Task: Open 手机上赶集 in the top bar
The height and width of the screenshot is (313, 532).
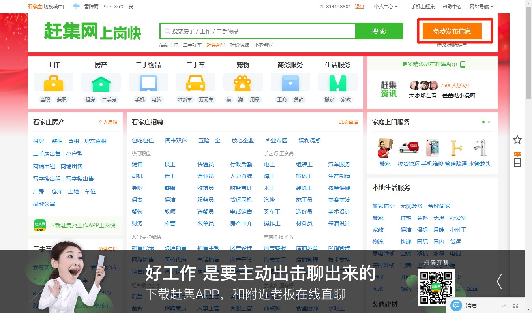Action: click(x=423, y=6)
